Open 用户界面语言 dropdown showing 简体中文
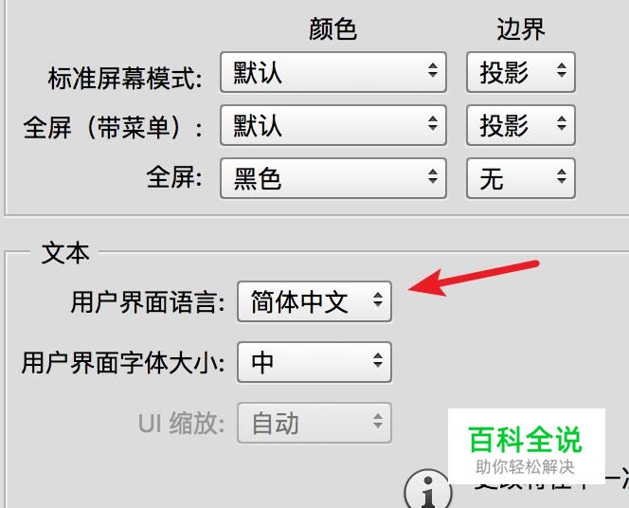Screen dimensions: 629x508 [314, 301]
